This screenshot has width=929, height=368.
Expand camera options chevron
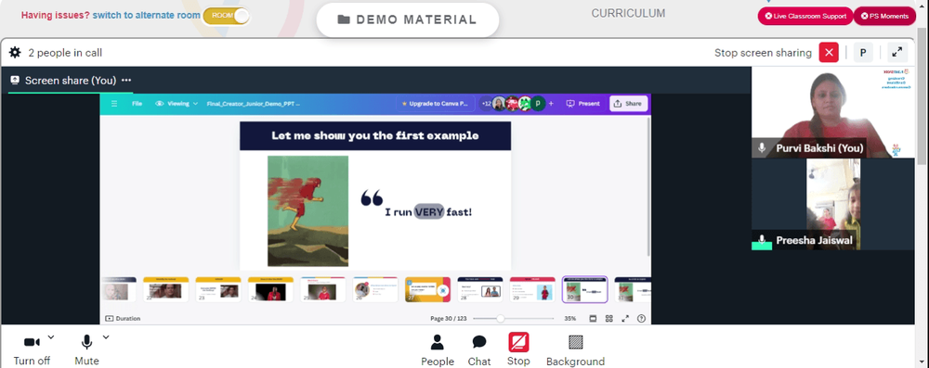[51, 337]
